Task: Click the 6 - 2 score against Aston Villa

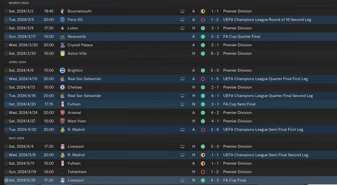Action: pyautogui.click(x=215, y=53)
